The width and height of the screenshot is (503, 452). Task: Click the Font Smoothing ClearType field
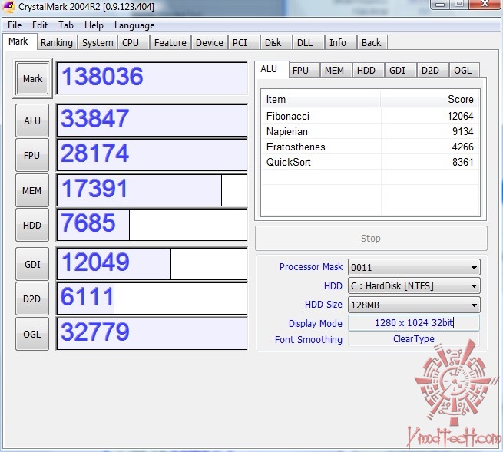[x=414, y=339]
